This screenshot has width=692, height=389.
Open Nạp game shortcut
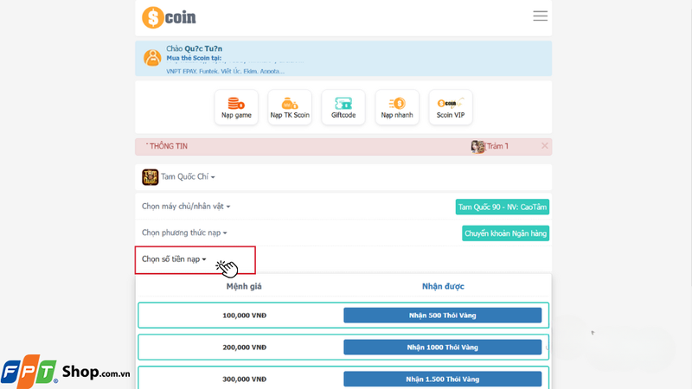click(x=236, y=107)
